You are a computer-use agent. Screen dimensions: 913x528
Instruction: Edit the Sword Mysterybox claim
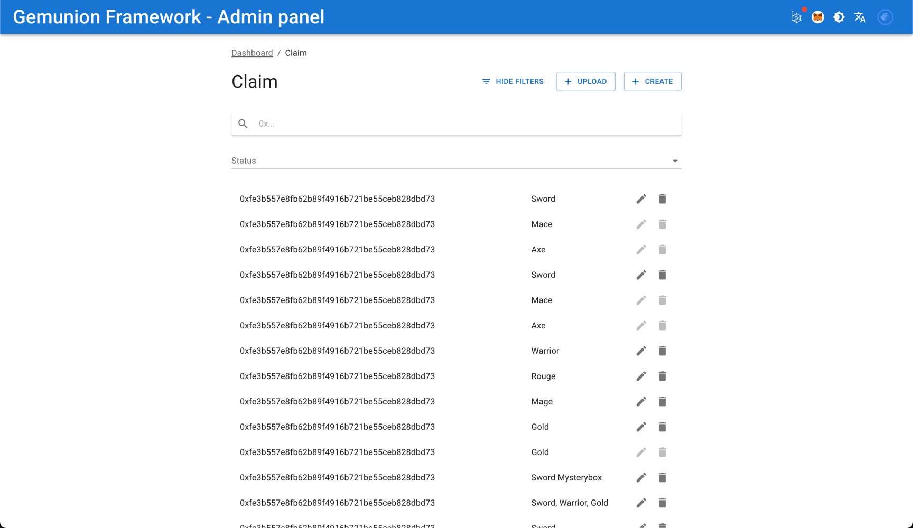pos(641,478)
